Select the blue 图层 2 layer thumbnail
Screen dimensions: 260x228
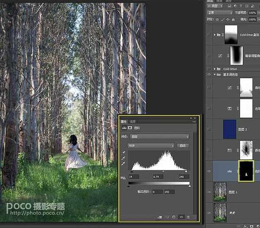[x=229, y=129]
